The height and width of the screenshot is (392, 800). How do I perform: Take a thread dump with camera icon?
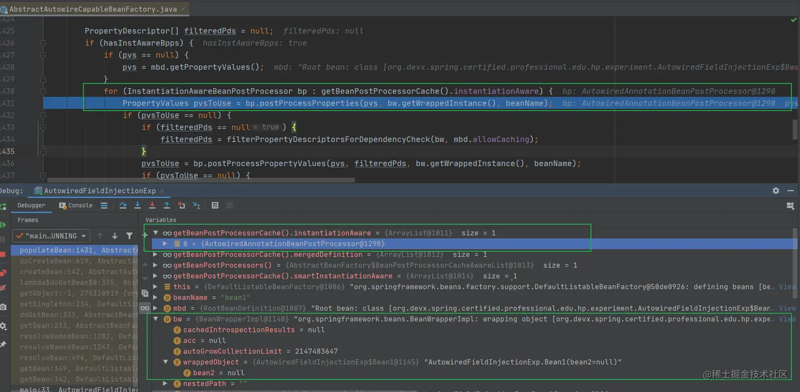3,307
